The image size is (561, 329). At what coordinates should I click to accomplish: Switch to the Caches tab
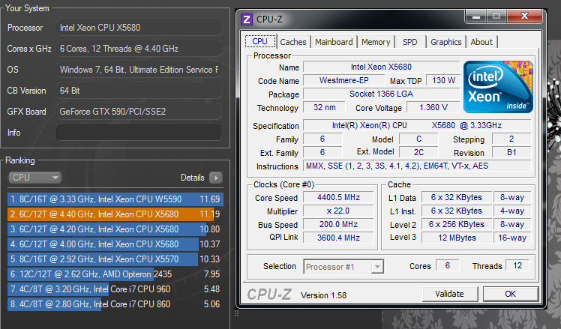293,42
